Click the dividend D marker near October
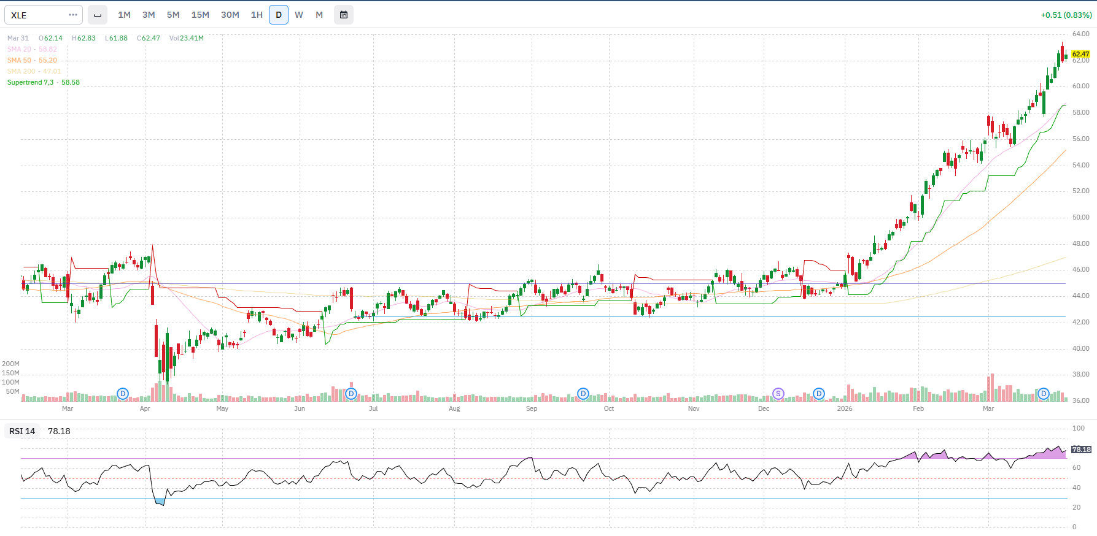This screenshot has height=536, width=1097. point(583,394)
